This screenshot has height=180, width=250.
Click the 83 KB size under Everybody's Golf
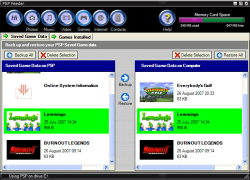click(x=182, y=99)
